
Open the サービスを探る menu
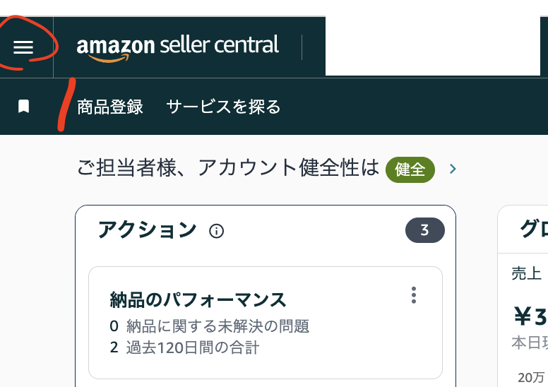tap(223, 107)
